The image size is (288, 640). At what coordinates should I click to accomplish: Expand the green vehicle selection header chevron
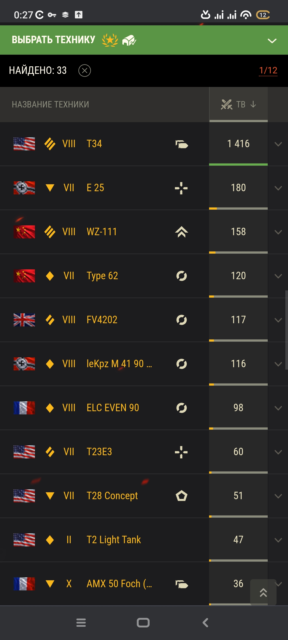click(x=272, y=41)
